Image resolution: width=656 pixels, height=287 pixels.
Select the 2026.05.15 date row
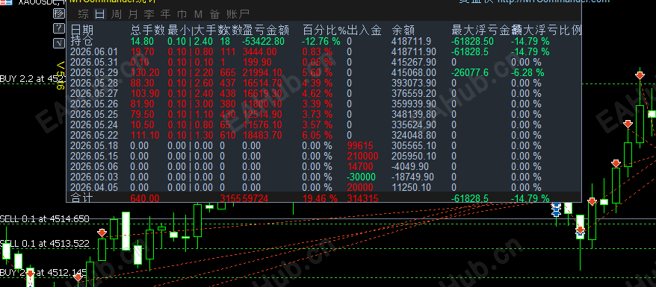tap(94, 156)
